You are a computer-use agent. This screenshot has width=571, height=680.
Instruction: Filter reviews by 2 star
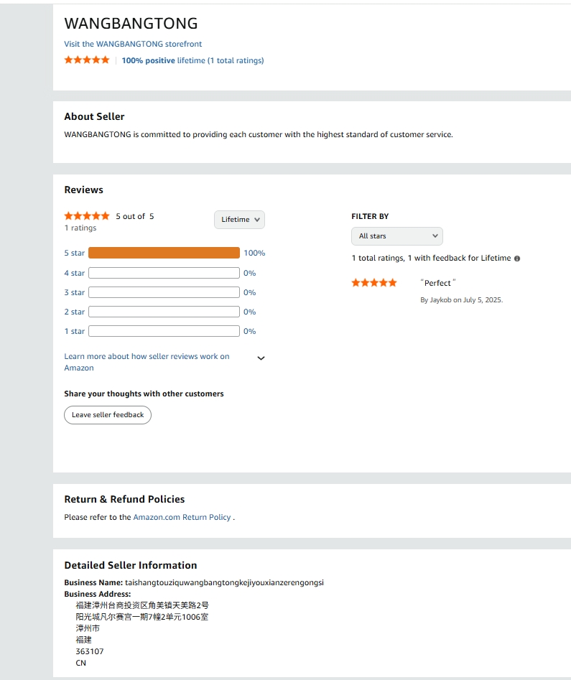tap(74, 312)
